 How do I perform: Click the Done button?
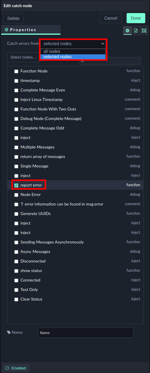click(136, 18)
